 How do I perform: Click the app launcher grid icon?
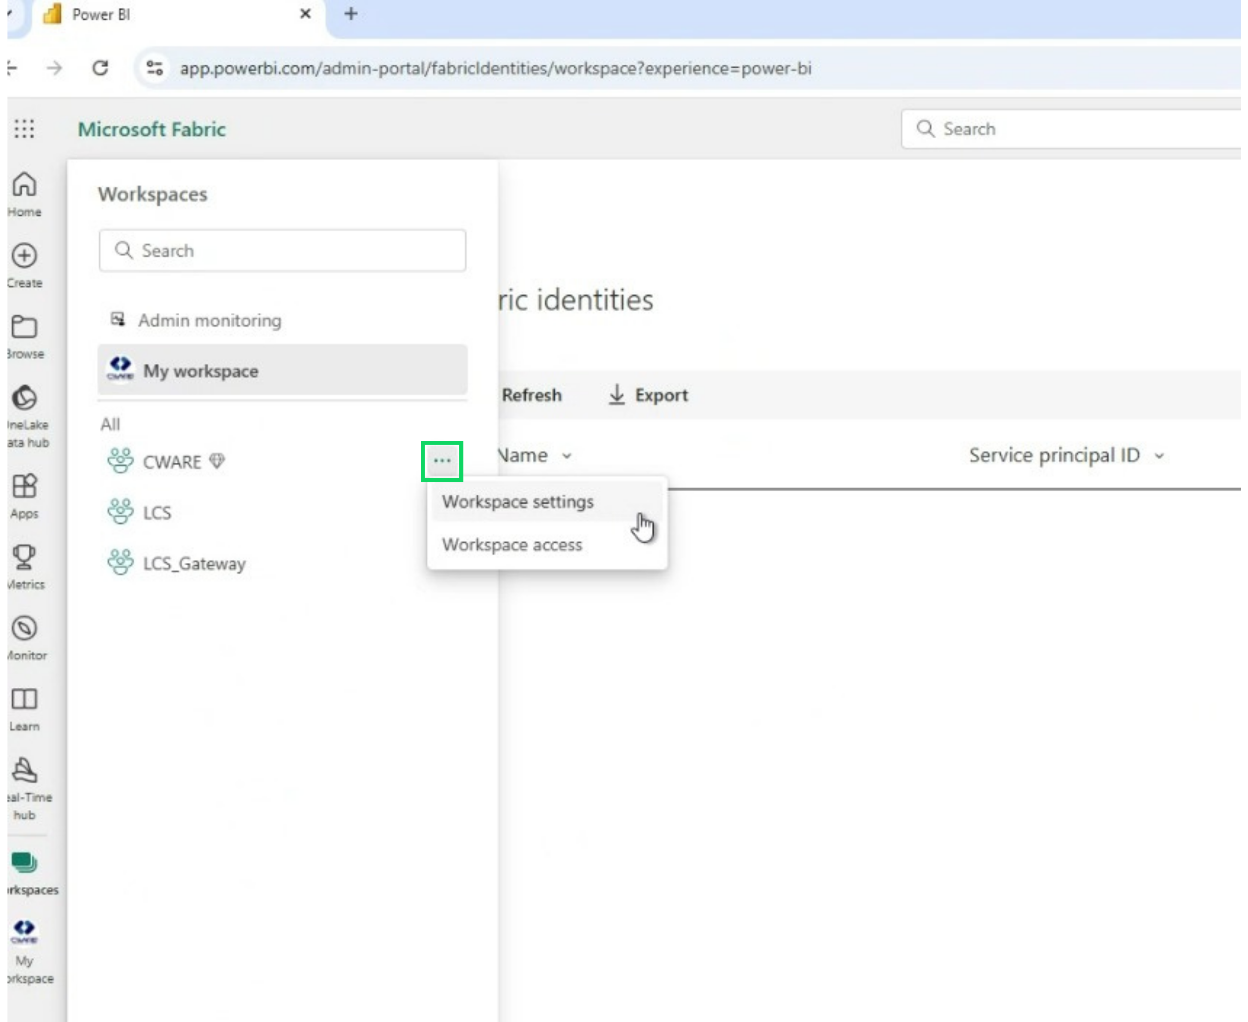24,129
